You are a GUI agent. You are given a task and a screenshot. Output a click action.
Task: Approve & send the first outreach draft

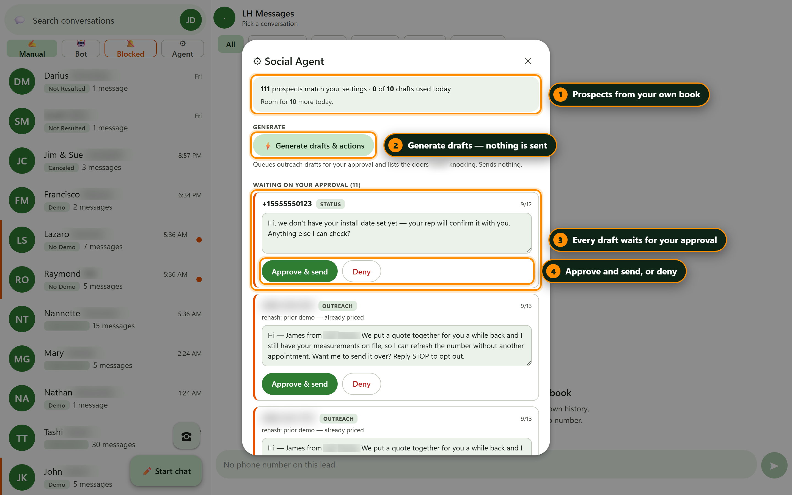click(x=299, y=384)
